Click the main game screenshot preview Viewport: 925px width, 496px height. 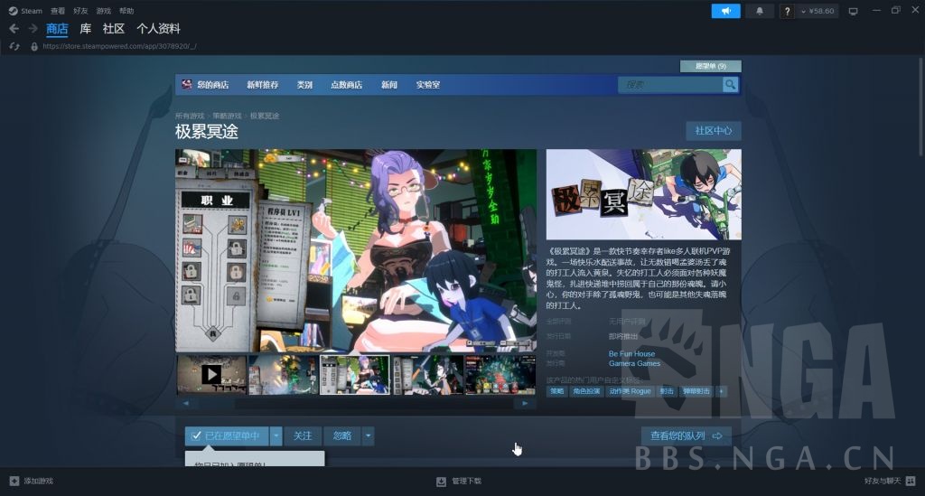(x=356, y=250)
